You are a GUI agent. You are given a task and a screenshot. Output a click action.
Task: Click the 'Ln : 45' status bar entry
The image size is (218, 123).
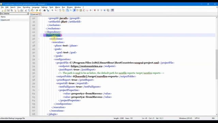(144, 118)
